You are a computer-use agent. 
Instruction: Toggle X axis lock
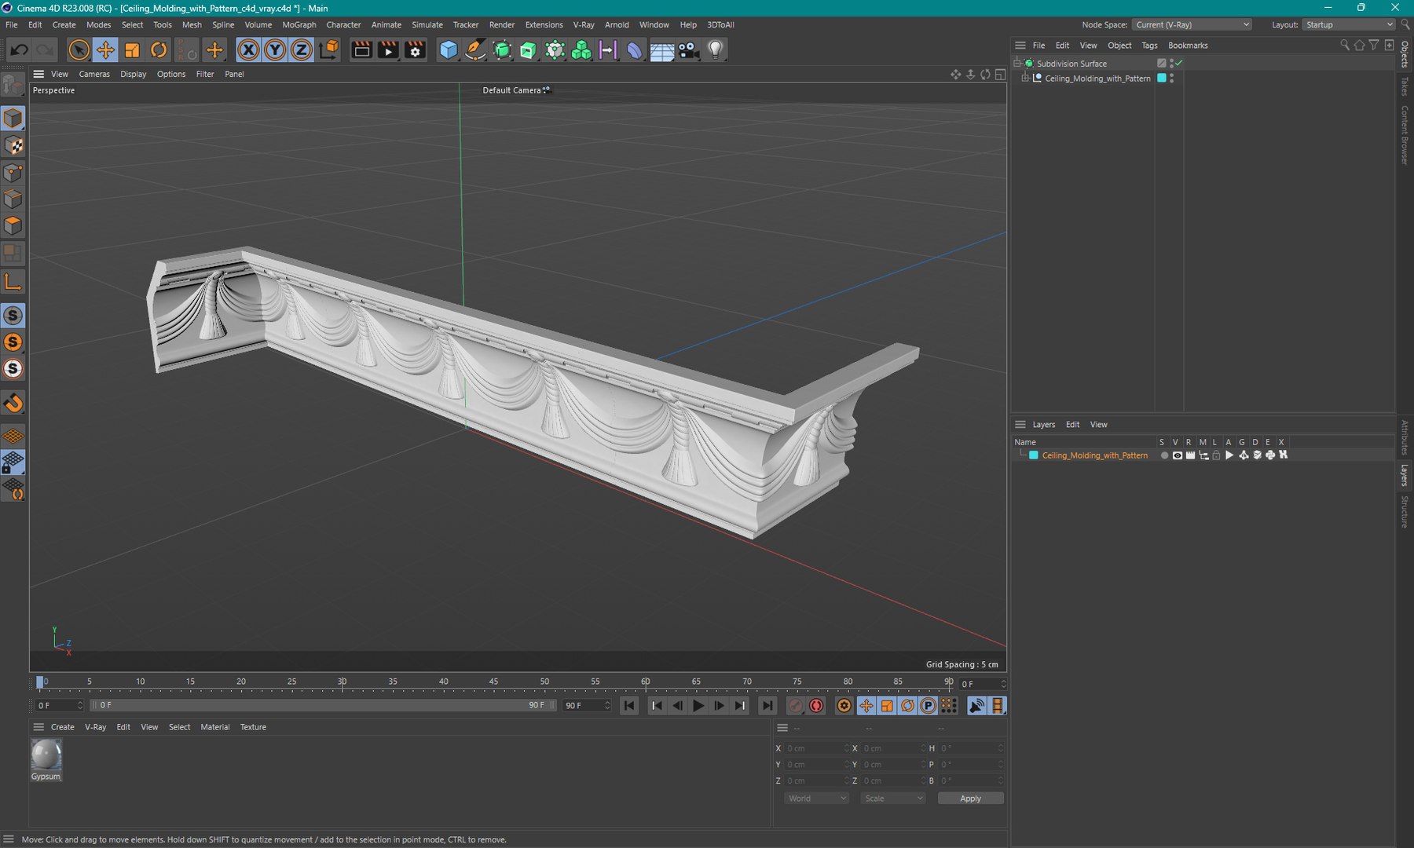[x=248, y=50]
